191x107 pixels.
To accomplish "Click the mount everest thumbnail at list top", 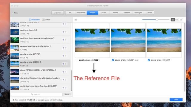I will [x=15, y=25].
